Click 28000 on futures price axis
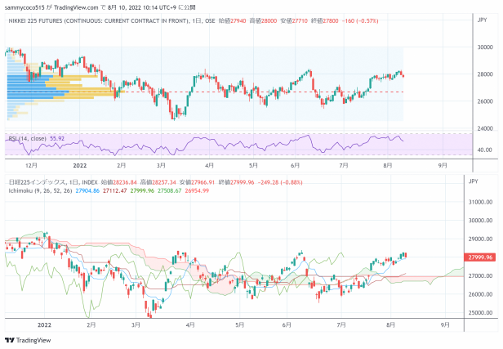The height and width of the screenshot is (349, 503). pyautogui.click(x=485, y=74)
